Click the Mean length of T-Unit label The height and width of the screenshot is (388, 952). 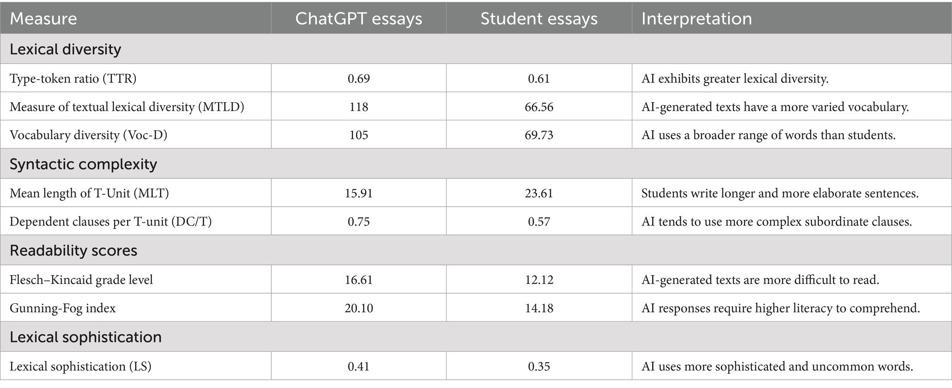[x=89, y=193]
